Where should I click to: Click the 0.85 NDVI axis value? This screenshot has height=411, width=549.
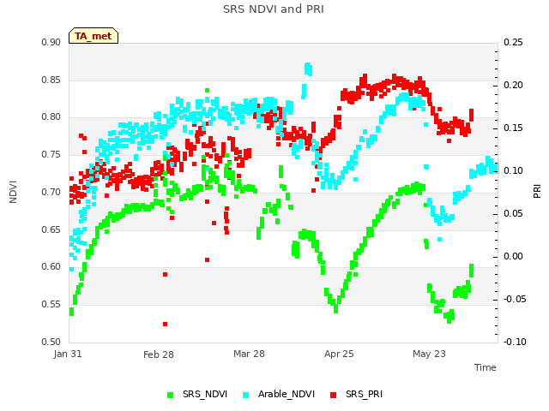(x=51, y=80)
